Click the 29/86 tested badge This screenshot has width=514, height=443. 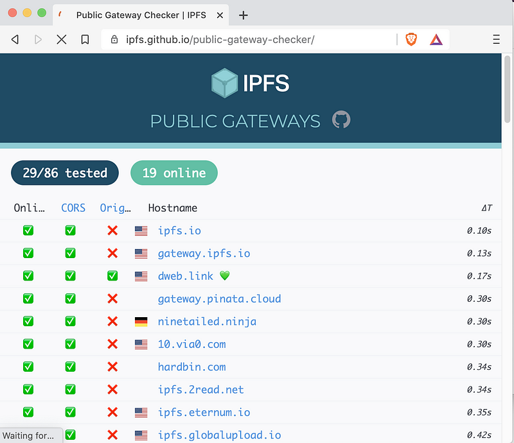point(65,173)
